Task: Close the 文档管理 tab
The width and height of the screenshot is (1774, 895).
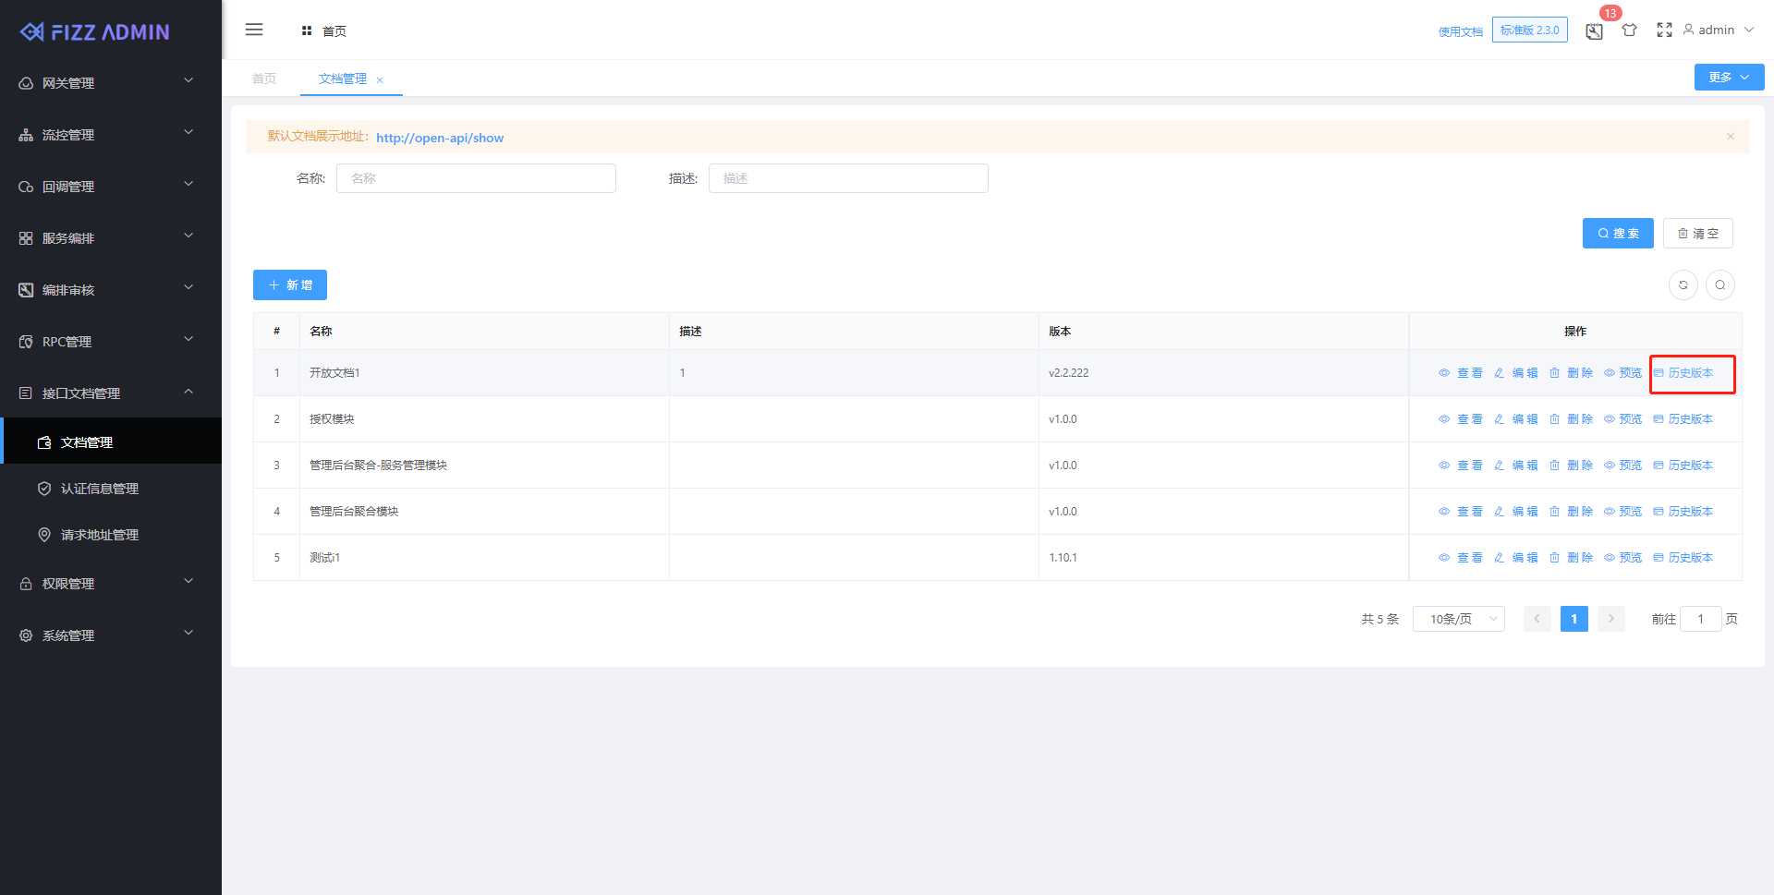Action: pos(380,80)
